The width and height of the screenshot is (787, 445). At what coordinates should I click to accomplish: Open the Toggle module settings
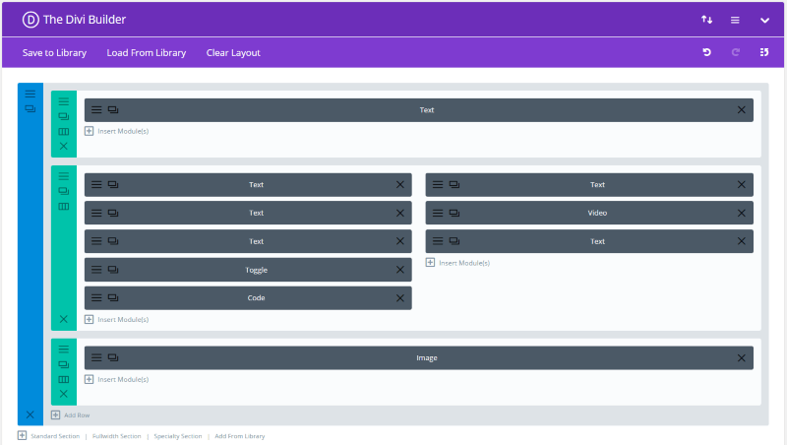pyautogui.click(x=96, y=270)
